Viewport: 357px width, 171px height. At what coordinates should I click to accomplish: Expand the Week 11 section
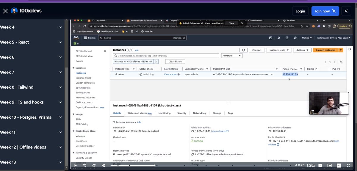click(x=32, y=132)
